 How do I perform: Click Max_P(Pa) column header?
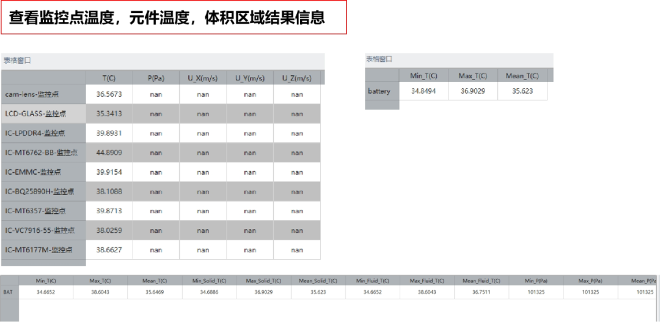click(590, 280)
